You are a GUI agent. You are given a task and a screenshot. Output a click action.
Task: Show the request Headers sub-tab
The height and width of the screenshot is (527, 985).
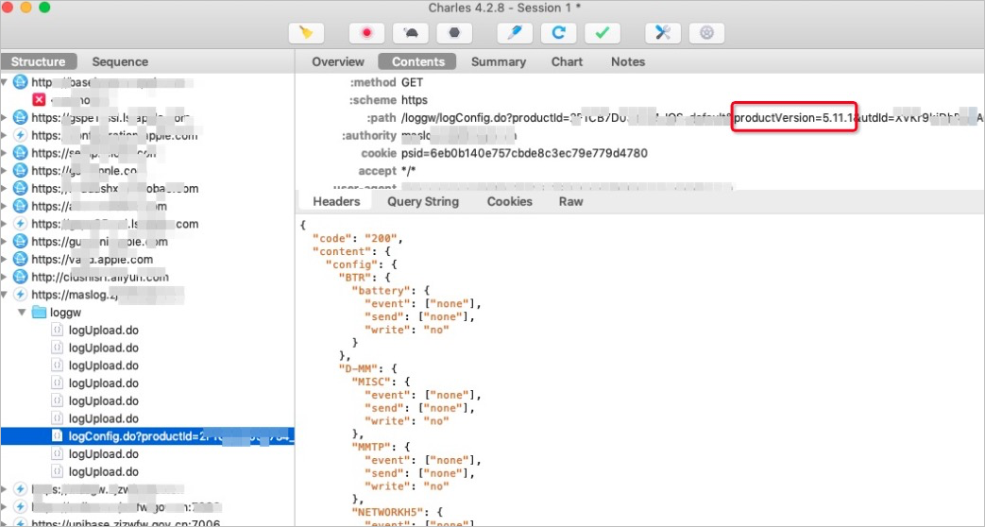tap(337, 201)
